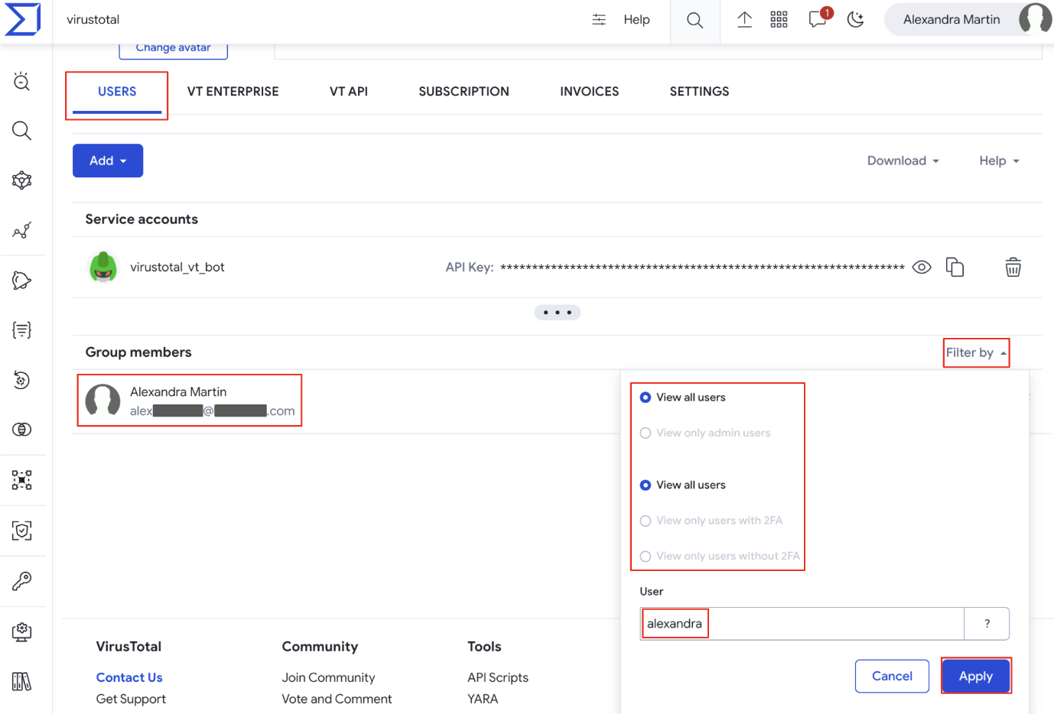Switch to the SUBSCRIPTION tab
This screenshot has width=1054, height=714.
464,92
